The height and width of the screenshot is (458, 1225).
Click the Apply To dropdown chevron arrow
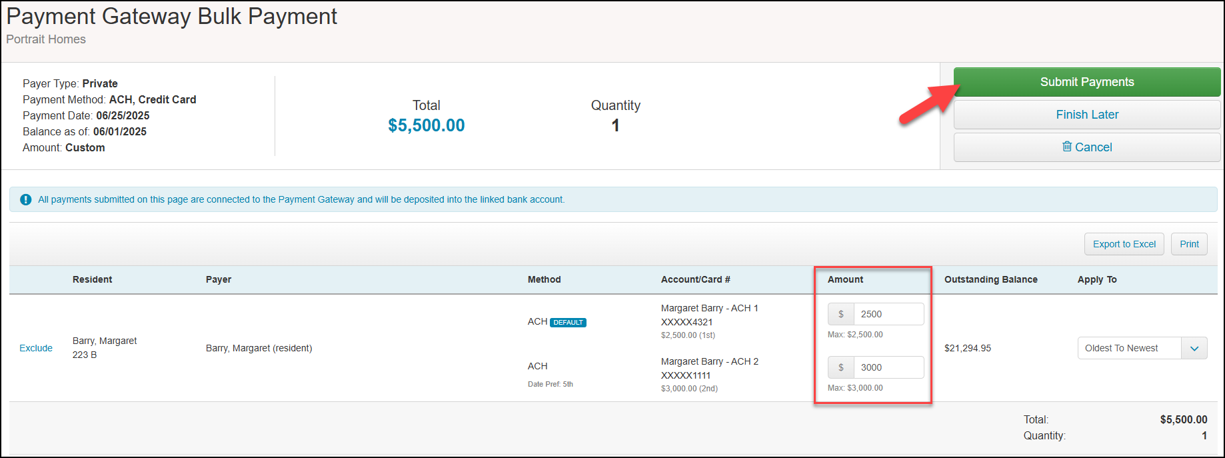(x=1194, y=348)
